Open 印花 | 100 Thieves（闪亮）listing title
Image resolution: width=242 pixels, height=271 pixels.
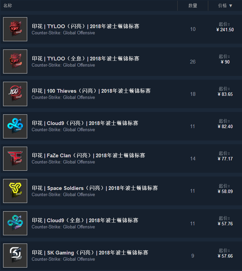point(91,91)
